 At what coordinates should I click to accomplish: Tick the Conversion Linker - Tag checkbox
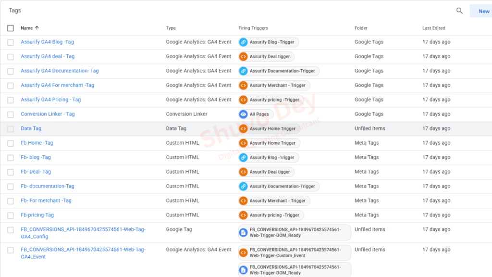tap(11, 114)
